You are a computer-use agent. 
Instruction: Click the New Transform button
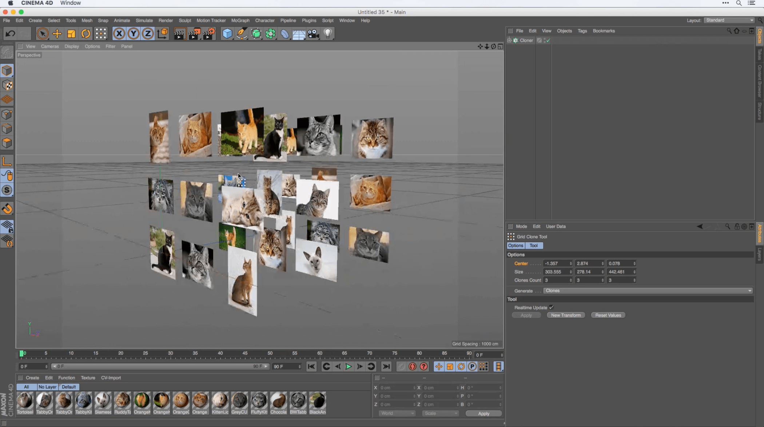click(x=566, y=315)
